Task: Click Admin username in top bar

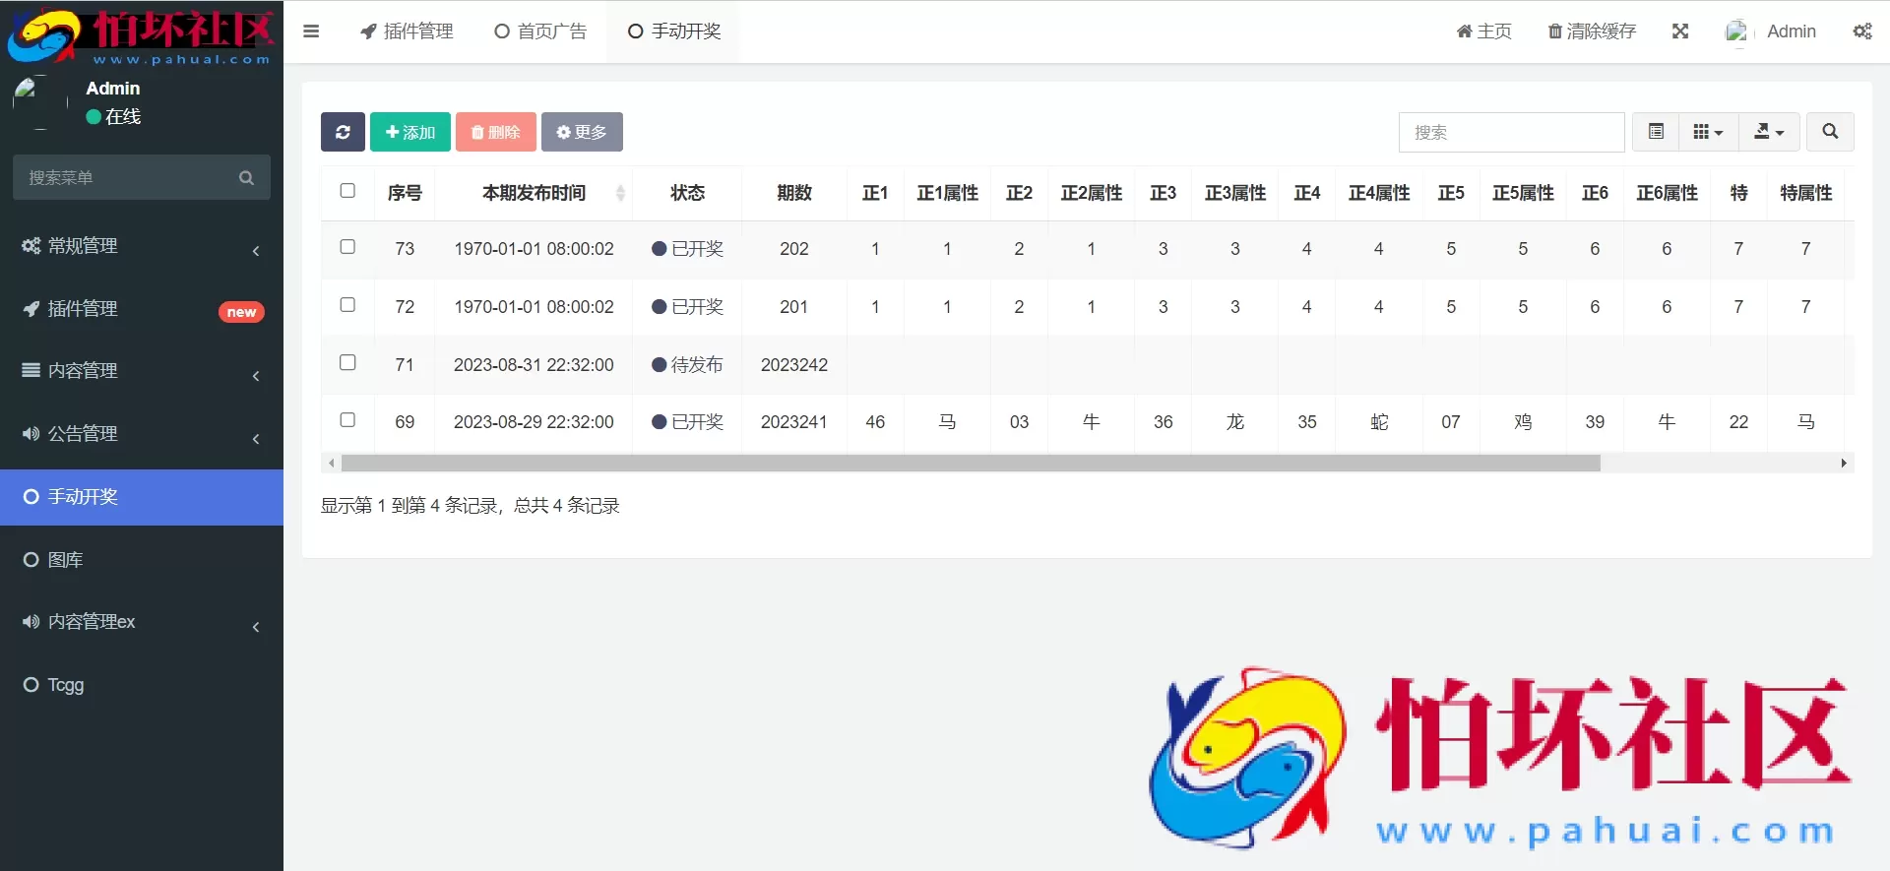Action: [1792, 31]
